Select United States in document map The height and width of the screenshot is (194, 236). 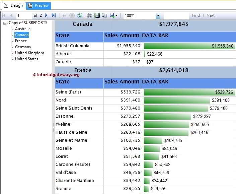pyautogui.click(x=27, y=59)
